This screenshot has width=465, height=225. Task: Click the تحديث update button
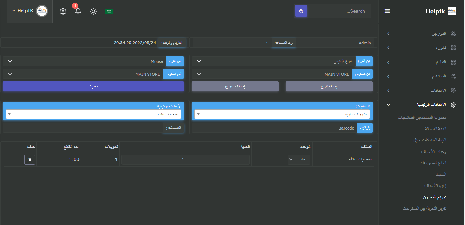[93, 87]
